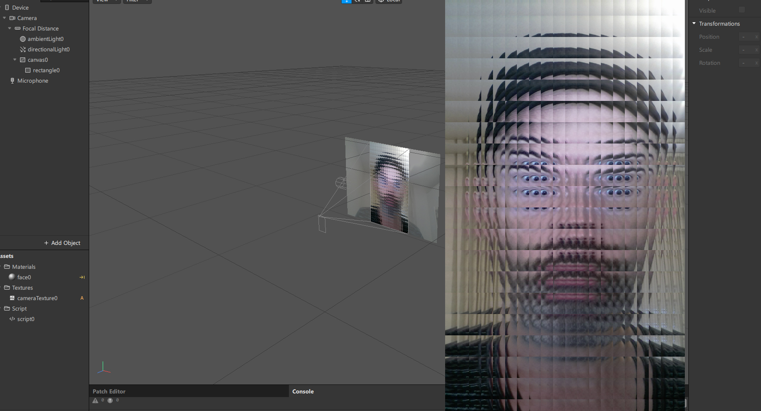Select the ambientLight0 globe icon
Screen dimensions: 761x411
point(23,39)
